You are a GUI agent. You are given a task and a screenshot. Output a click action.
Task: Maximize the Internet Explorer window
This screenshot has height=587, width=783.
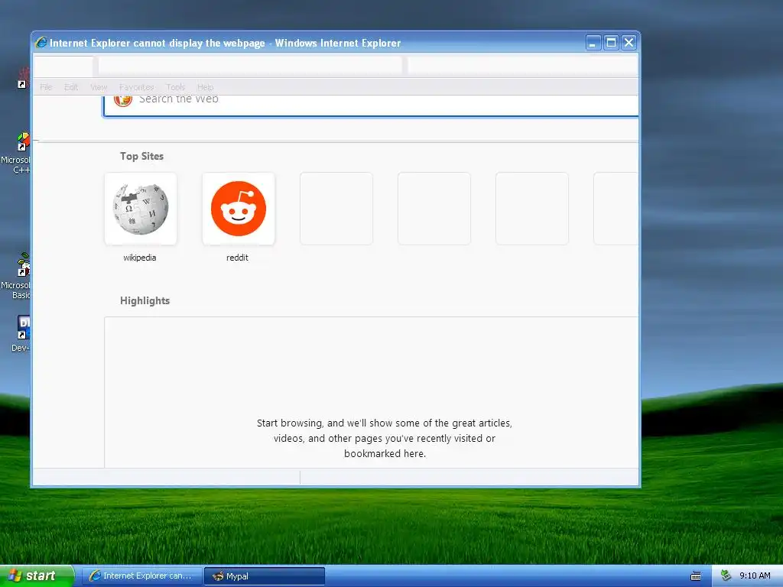tap(611, 43)
